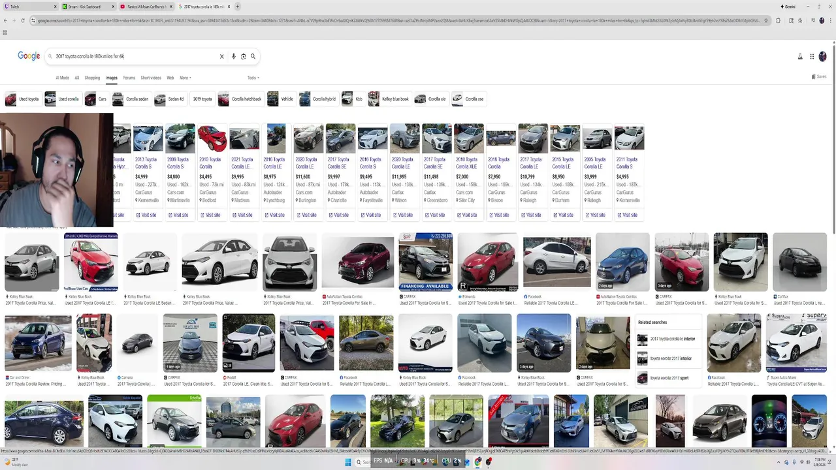Open the Windows Start button on taskbar
This screenshot has height=470, width=836.
(x=349, y=462)
